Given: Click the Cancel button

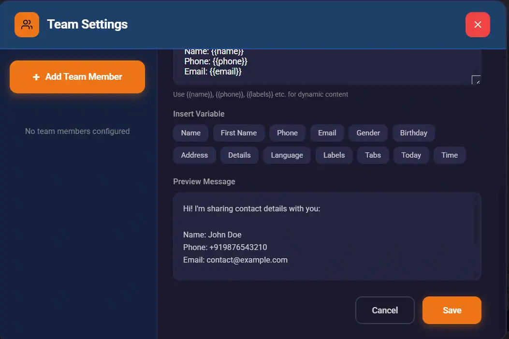Looking at the screenshot, I should (x=385, y=310).
